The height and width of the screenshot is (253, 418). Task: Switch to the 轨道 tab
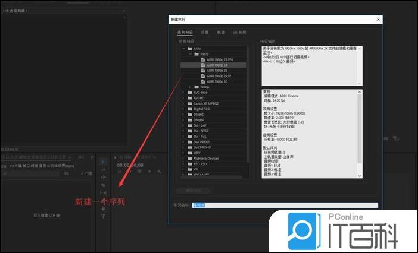[x=221, y=33]
